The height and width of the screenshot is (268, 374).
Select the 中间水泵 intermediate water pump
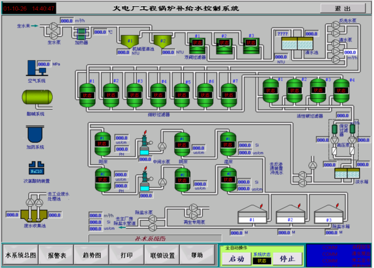tap(162, 145)
